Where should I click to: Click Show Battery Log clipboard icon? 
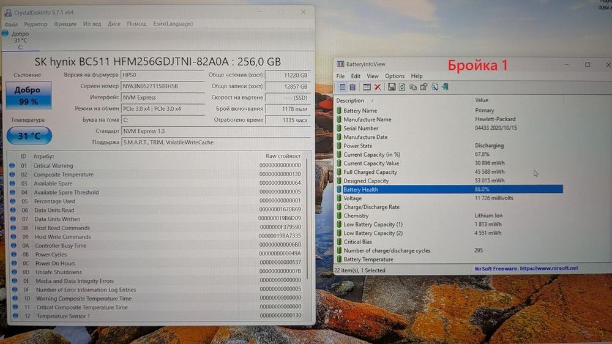click(353, 87)
